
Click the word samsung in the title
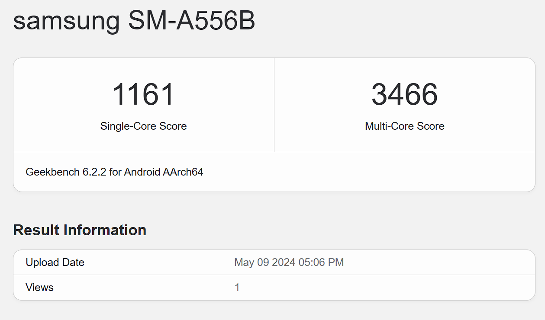point(66,22)
